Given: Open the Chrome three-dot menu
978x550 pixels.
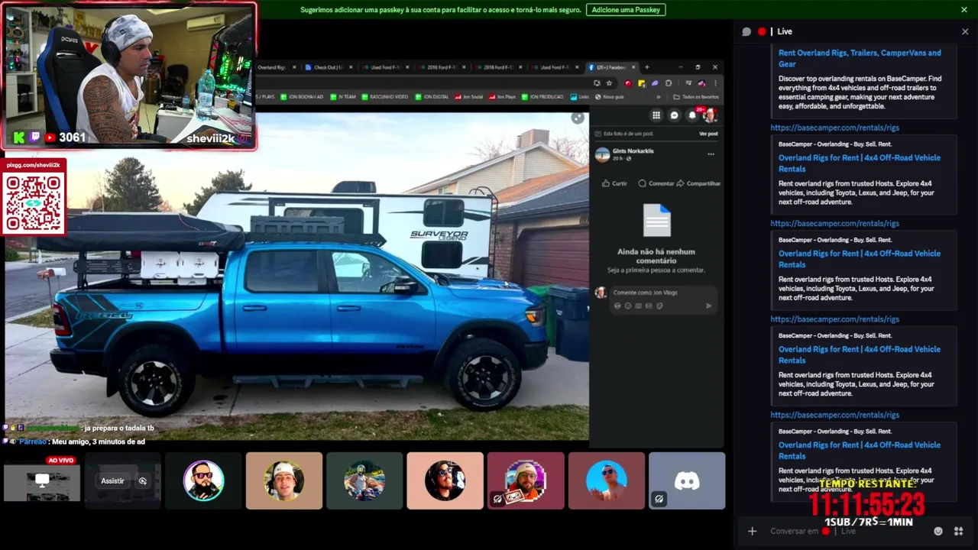Looking at the screenshot, I should pyautogui.click(x=715, y=83).
